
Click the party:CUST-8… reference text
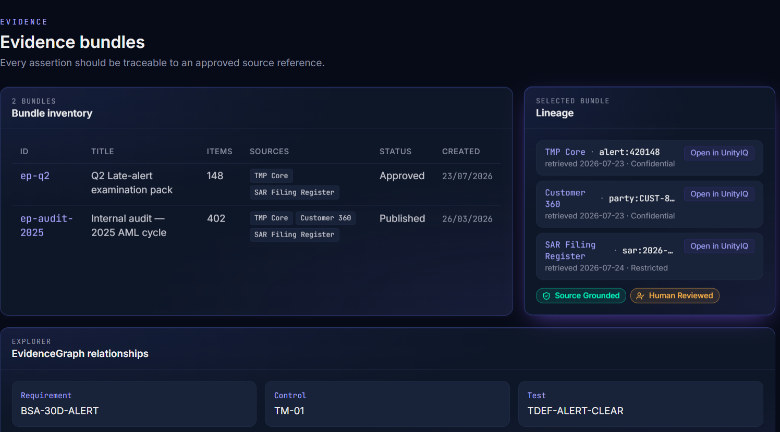[x=642, y=199]
